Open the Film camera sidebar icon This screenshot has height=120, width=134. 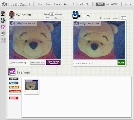click(x=3, y=20)
